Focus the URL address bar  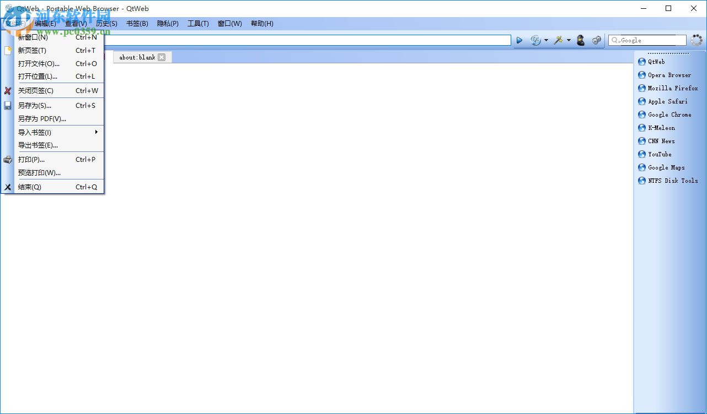307,40
